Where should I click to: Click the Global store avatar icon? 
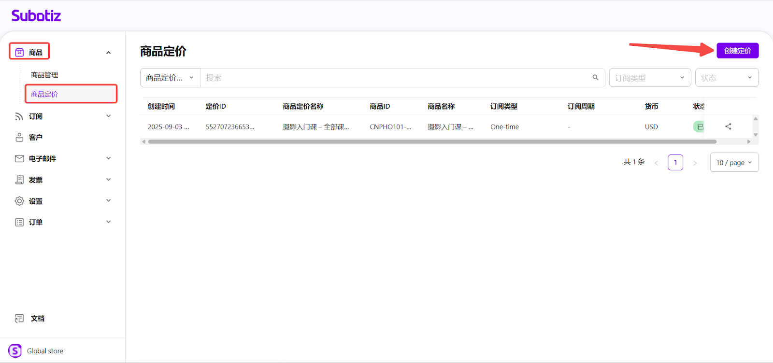click(15, 351)
